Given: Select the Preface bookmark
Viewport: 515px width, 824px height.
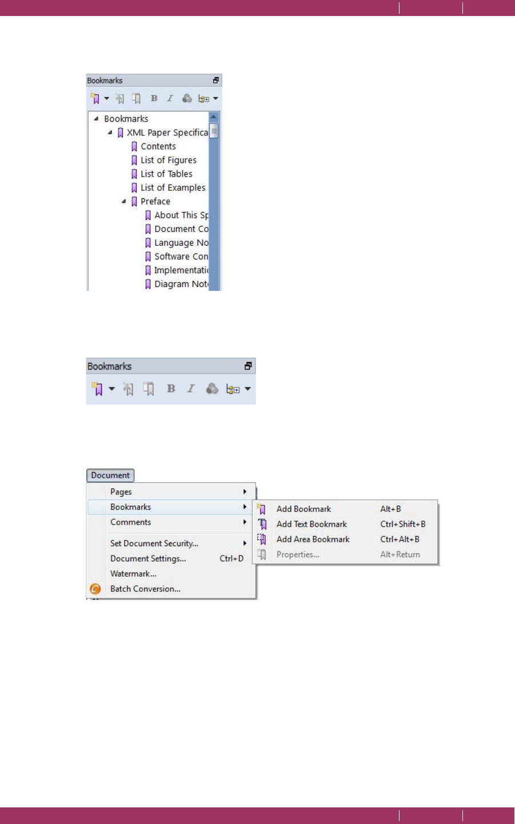Looking at the screenshot, I should pyautogui.click(x=155, y=201).
